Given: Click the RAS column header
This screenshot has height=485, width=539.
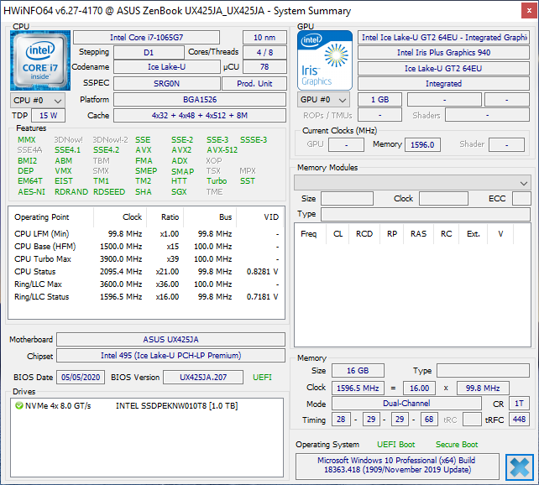Looking at the screenshot, I should point(418,234).
